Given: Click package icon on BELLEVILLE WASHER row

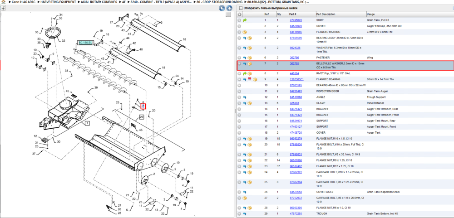Looking at the screenshot, I should pyautogui.click(x=249, y=63).
